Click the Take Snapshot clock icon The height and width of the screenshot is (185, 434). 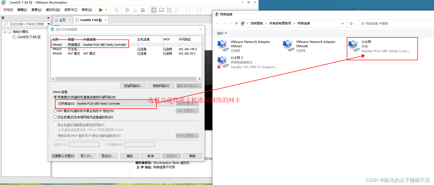click(x=127, y=10)
